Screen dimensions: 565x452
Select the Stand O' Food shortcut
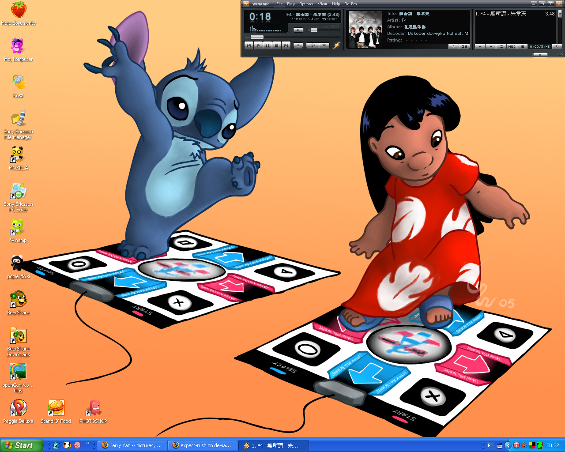click(56, 412)
